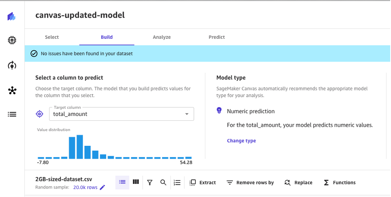
Task: Open the Functions tool
Action: 339,183
